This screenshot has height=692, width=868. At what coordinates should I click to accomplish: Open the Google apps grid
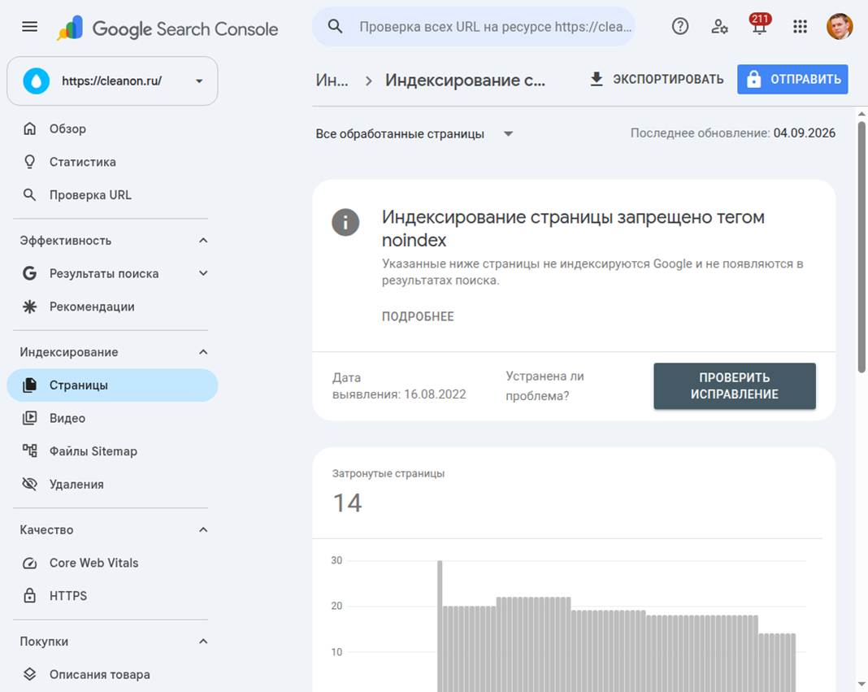click(x=800, y=26)
